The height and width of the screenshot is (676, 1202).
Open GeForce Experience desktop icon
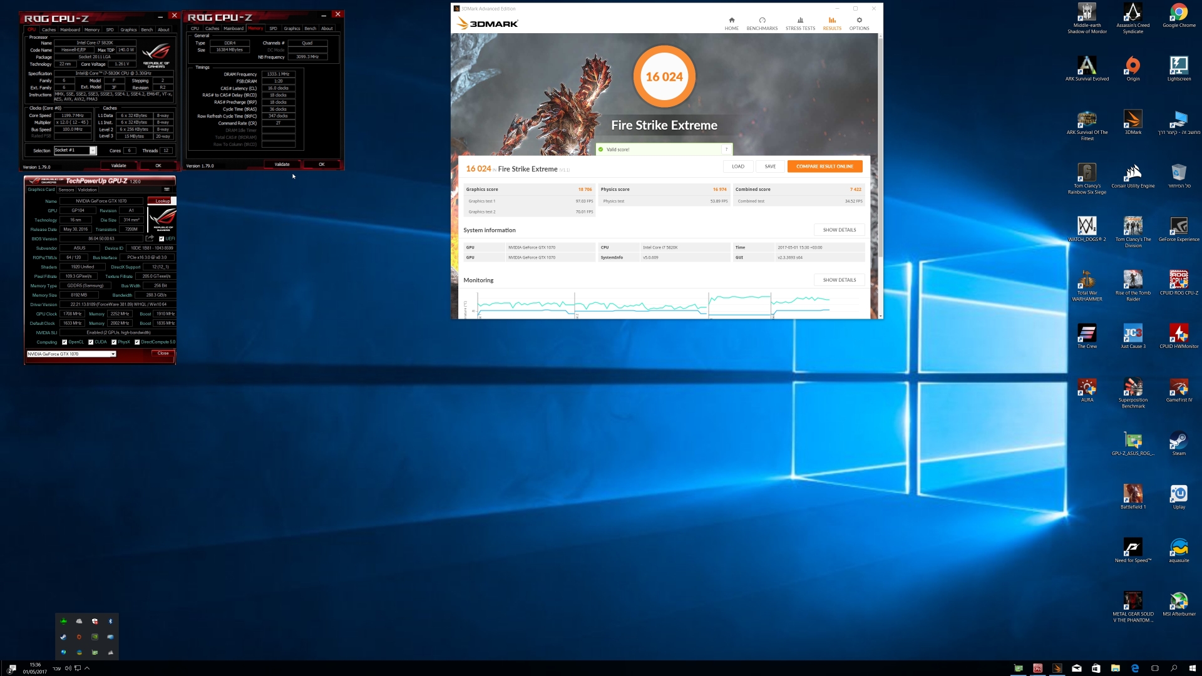click(1179, 230)
